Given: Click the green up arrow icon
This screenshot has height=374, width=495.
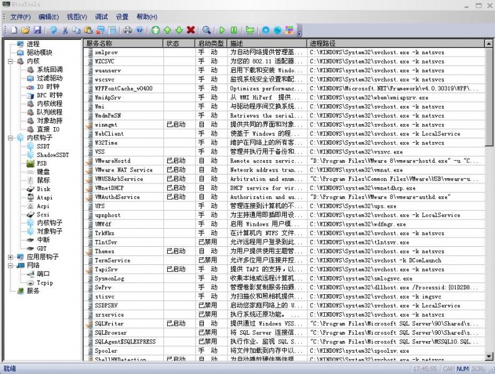Looking at the screenshot, I should (x=167, y=31).
